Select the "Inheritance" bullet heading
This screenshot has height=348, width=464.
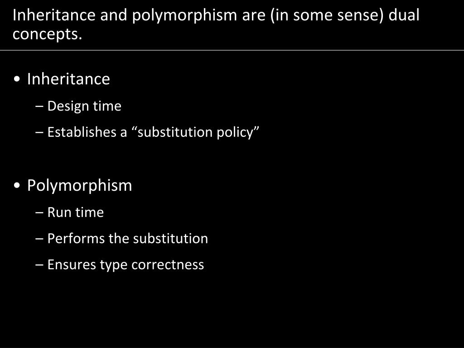click(68, 79)
